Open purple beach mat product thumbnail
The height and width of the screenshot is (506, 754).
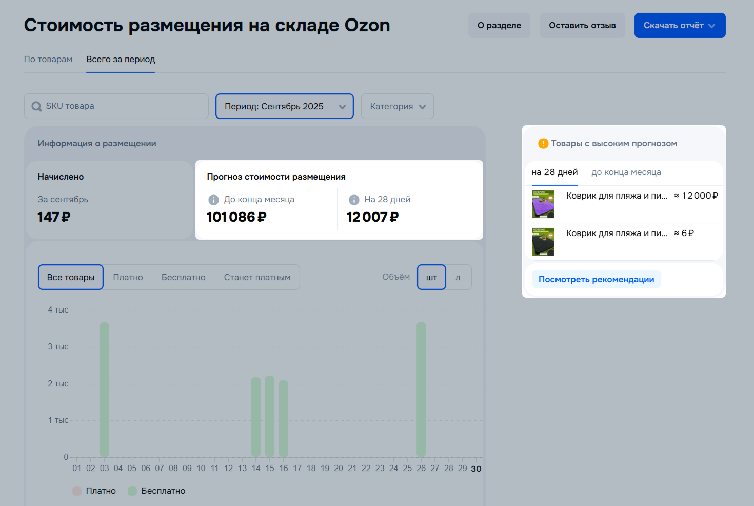(x=543, y=204)
